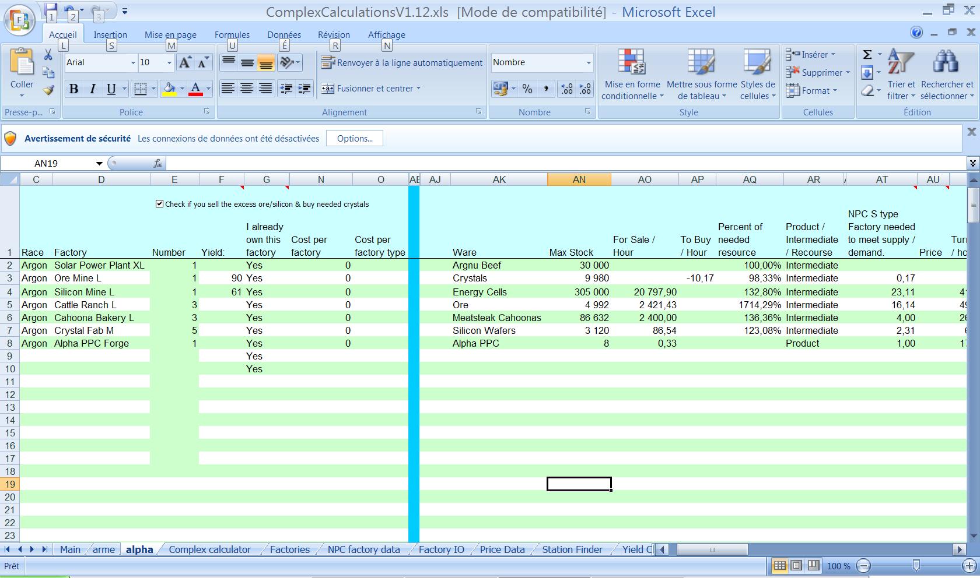Toggle italic formatting
The height and width of the screenshot is (578, 980).
[x=92, y=89]
